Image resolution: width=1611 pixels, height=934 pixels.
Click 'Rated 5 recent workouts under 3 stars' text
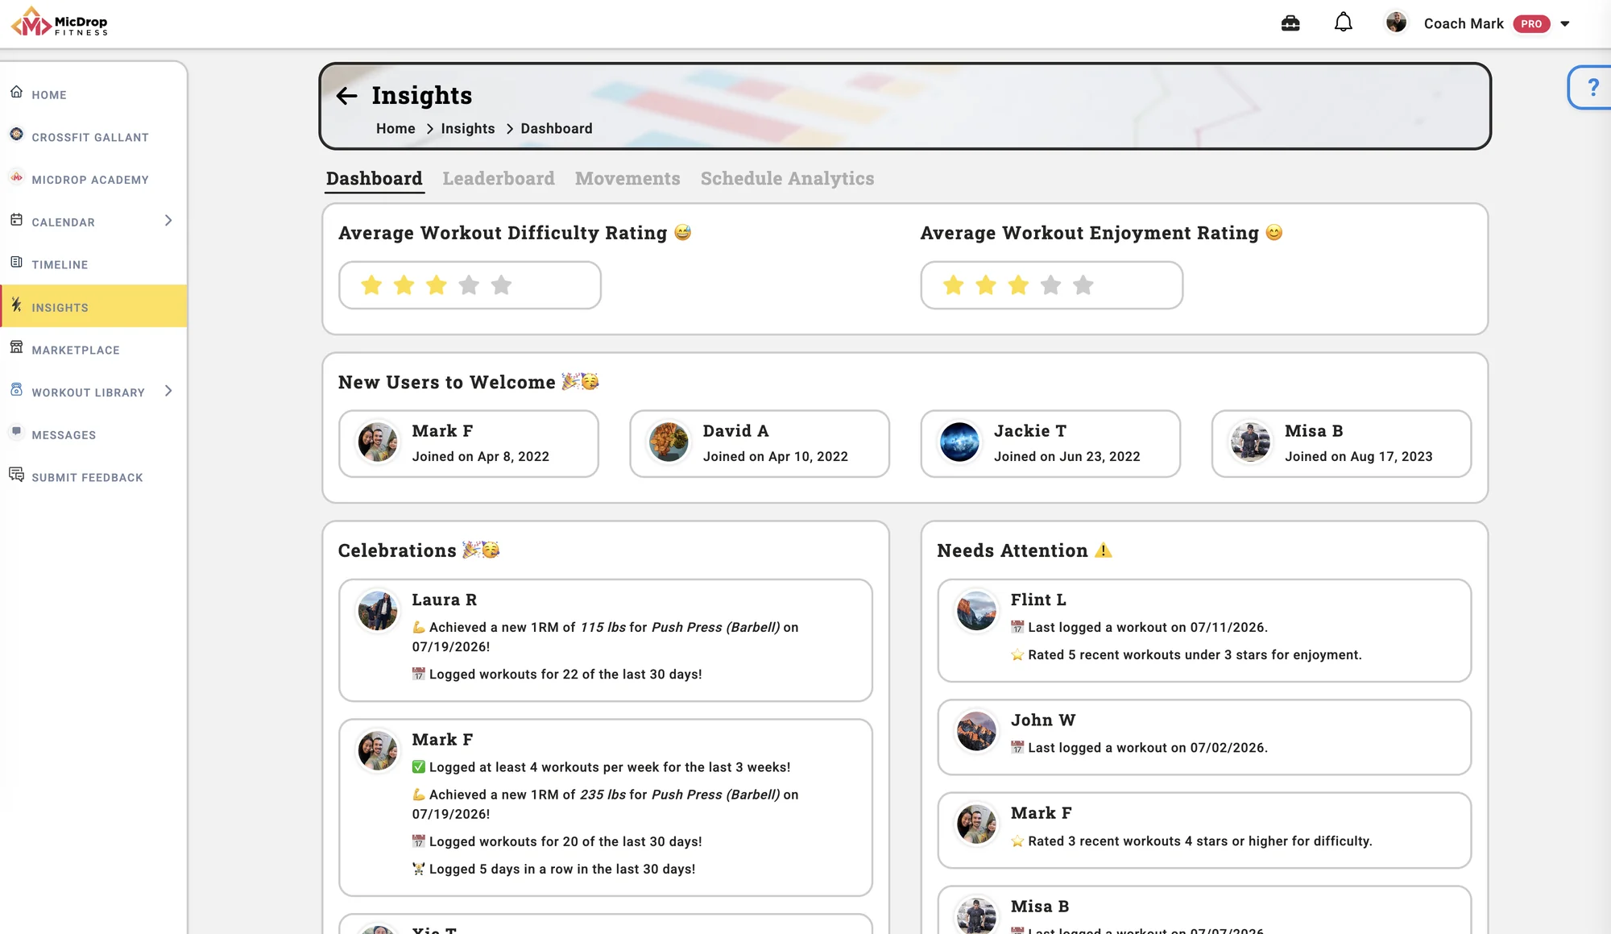pos(1195,655)
